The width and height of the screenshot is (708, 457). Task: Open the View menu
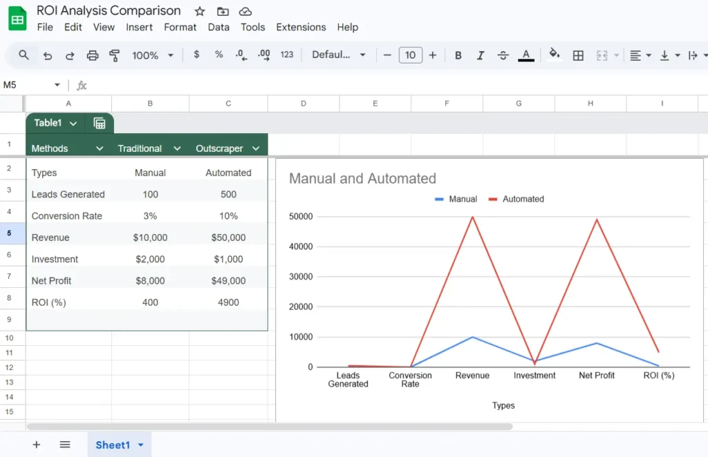point(104,27)
